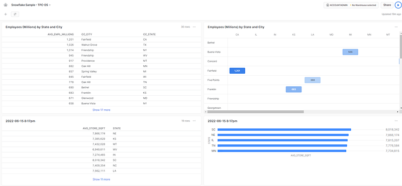Select the 388 heatmap cell for Five Points
The width and height of the screenshot is (402, 186).
point(313,80)
